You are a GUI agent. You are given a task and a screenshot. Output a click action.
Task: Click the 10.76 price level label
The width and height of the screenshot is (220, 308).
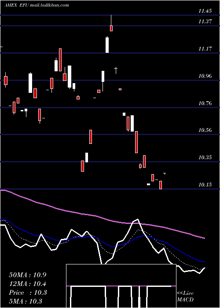point(205,103)
